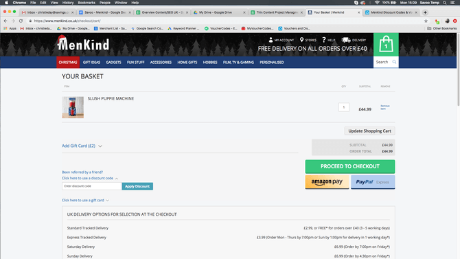Screen dimensions: 460x259
Task: Open the Gadgets menu
Action: pyautogui.click(x=113, y=63)
